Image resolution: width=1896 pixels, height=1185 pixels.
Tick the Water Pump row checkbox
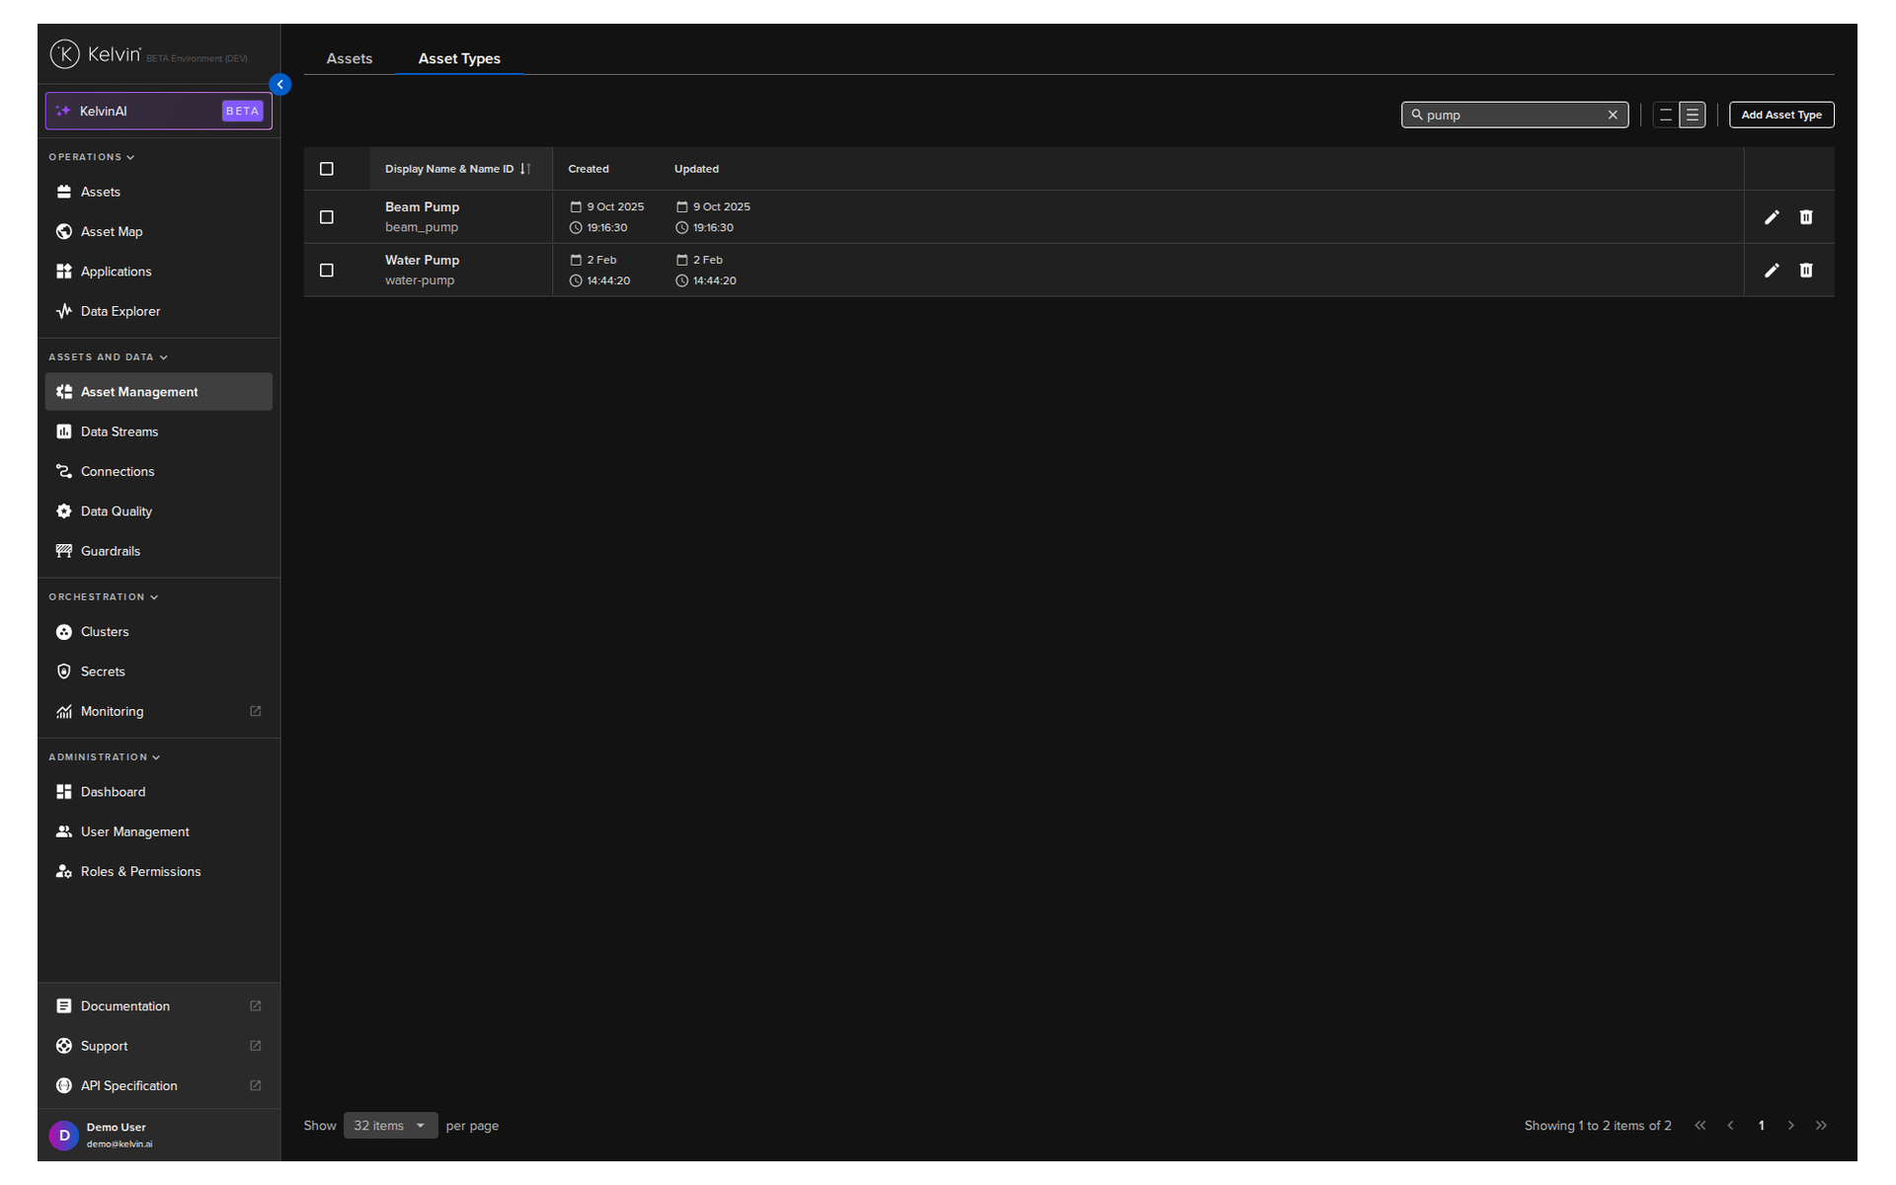tap(327, 271)
